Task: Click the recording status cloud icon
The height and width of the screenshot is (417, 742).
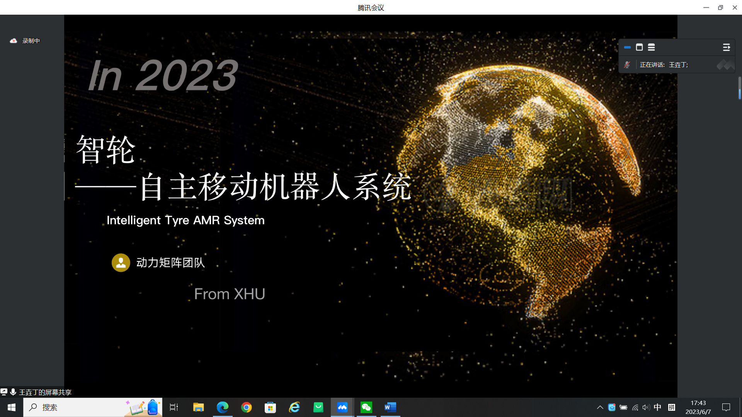Action: tap(14, 41)
